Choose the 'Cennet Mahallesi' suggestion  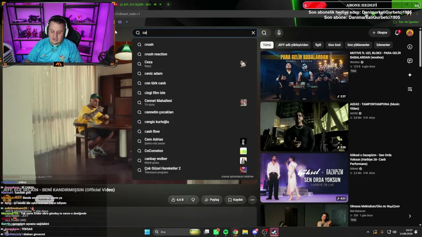pyautogui.click(x=194, y=102)
